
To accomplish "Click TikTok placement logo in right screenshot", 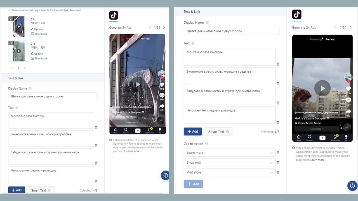I will pos(297,15).
